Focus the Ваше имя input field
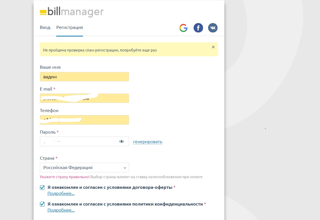Image resolution: width=320 pixels, height=220 pixels. coord(84,77)
